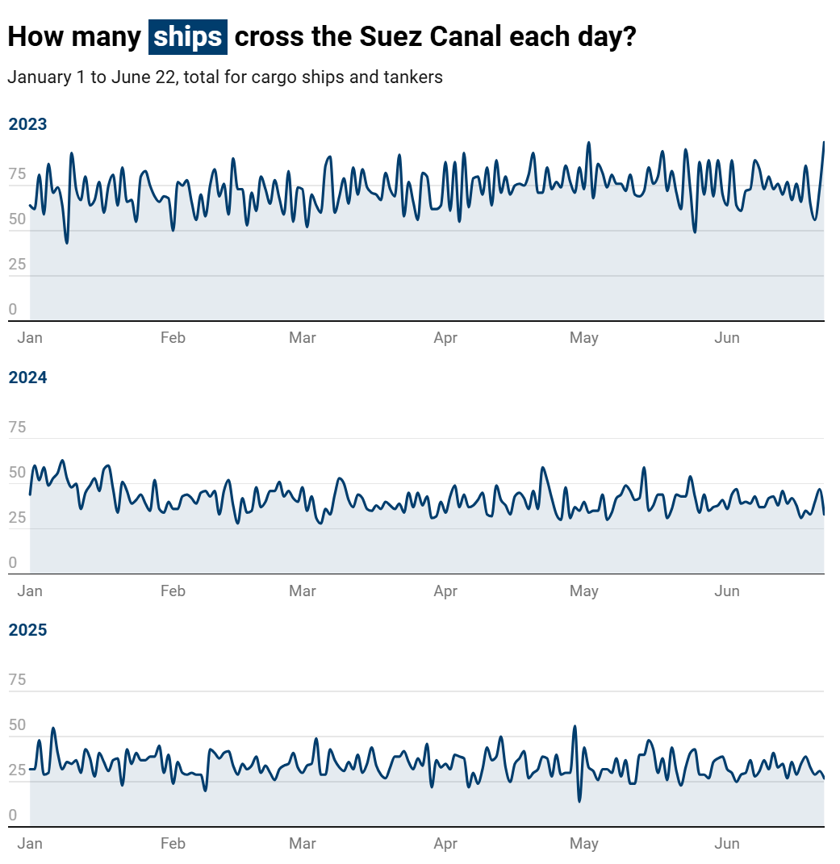
Task: Select the 2025 chart heading
Action: [27, 630]
